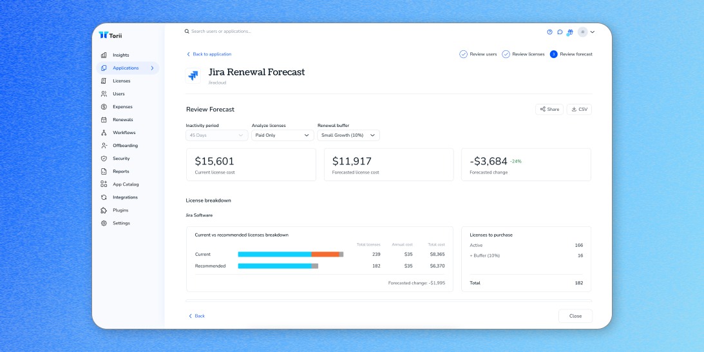The image size is (704, 352).
Task: Expand the Applications chevron arrow
Action: [x=152, y=68]
